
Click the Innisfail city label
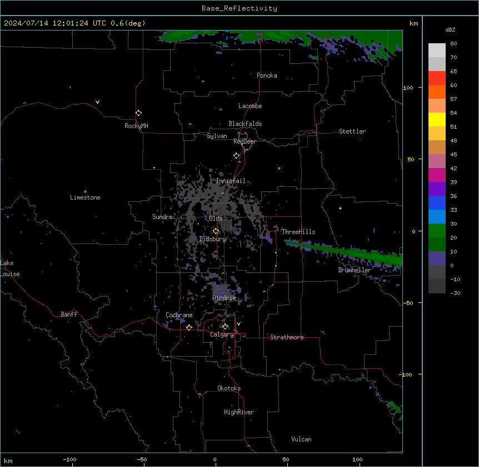(231, 181)
